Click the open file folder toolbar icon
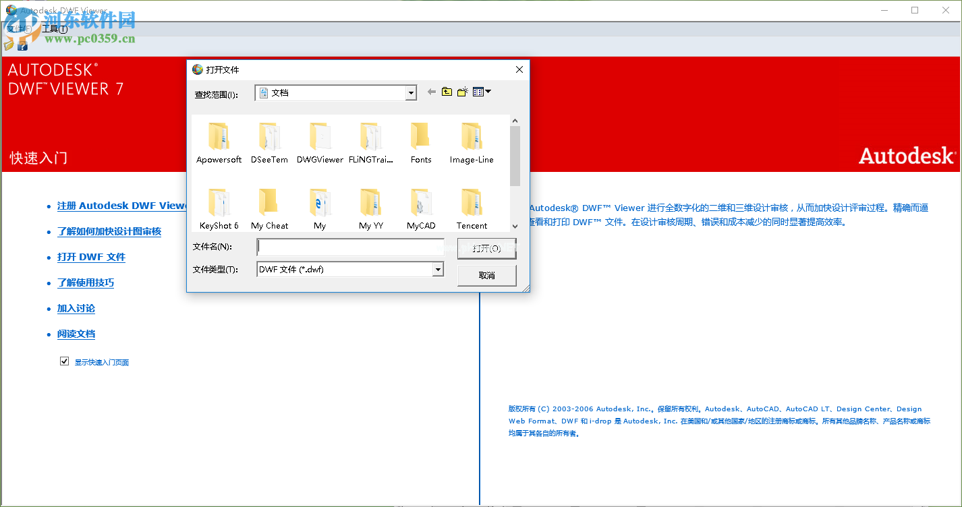Viewport: 962px width, 507px height. [9, 46]
